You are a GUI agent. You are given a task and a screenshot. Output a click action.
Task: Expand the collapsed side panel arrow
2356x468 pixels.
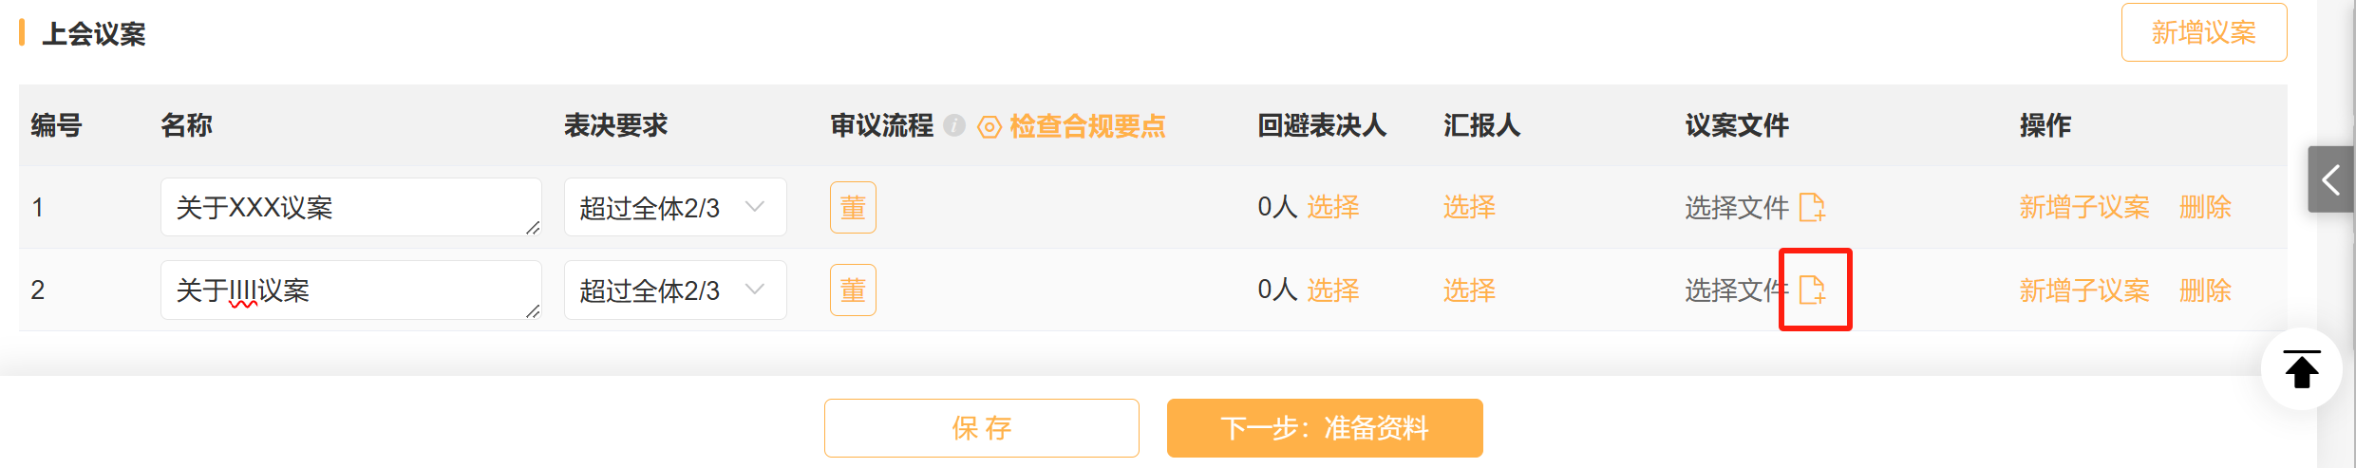tap(2330, 178)
